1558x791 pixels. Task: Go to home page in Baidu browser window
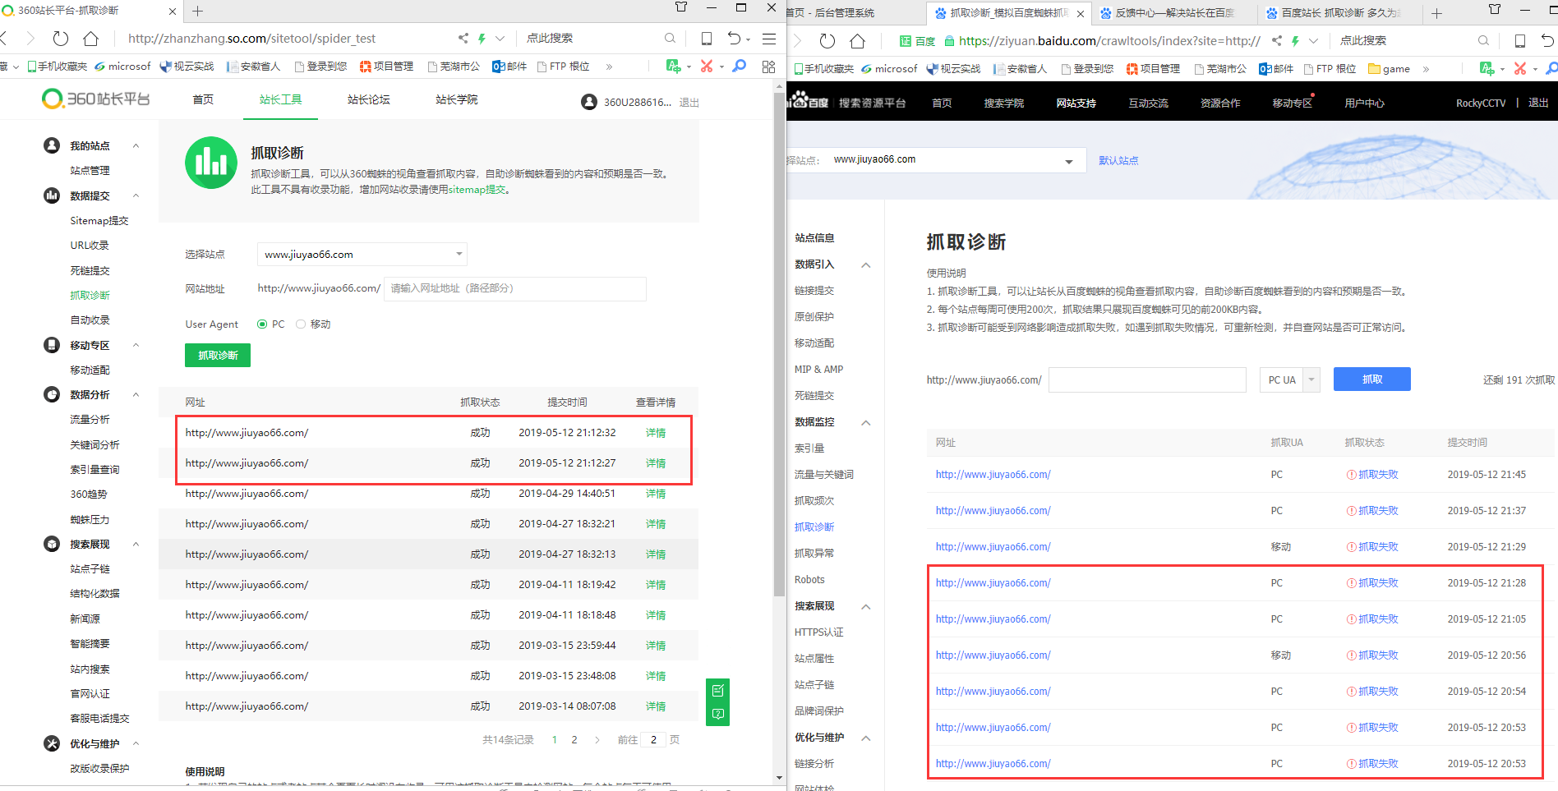click(858, 41)
